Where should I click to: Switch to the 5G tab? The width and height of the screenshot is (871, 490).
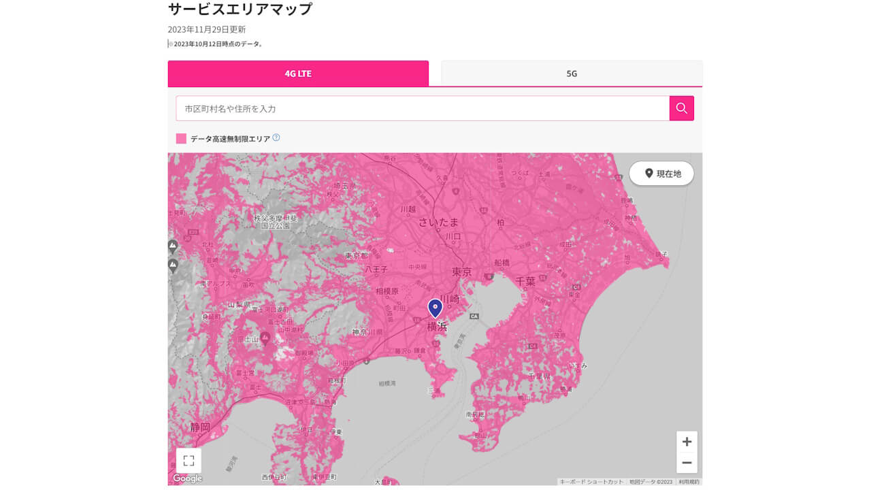tap(572, 73)
